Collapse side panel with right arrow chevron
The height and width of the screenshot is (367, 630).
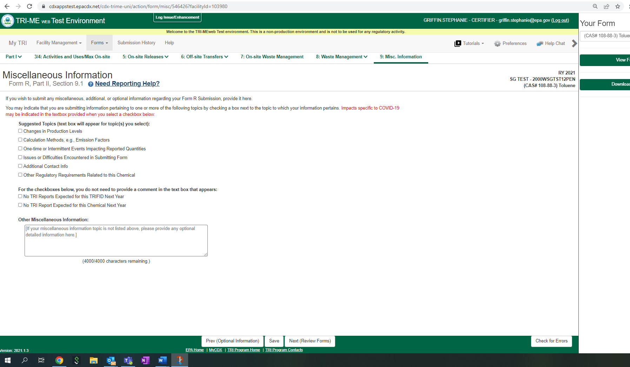tap(574, 43)
